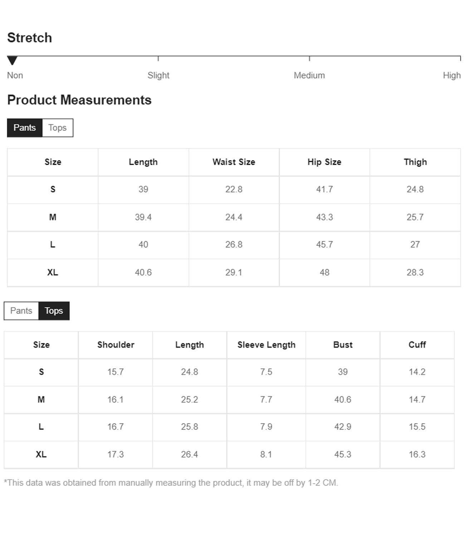Click the 22.8 waist size cell
Viewport: 465px width, 536px height.
(234, 189)
